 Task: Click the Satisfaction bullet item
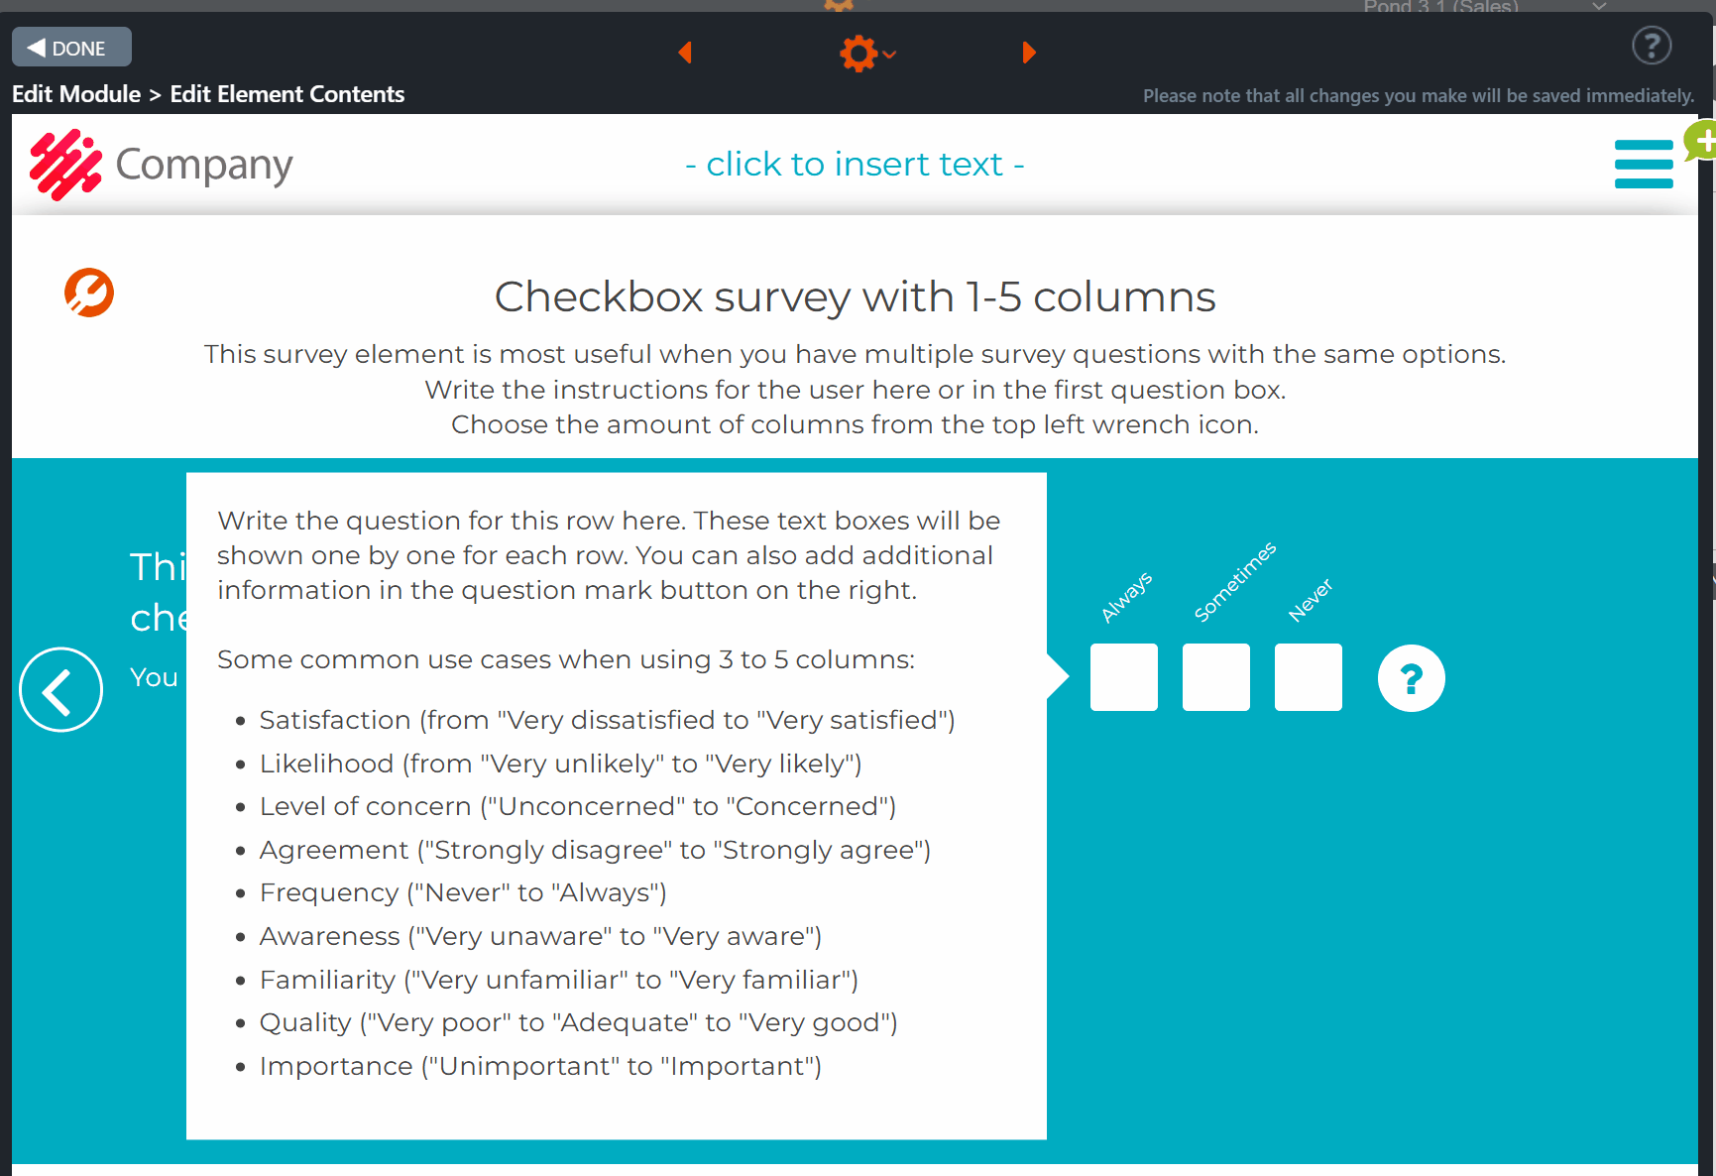pyautogui.click(x=607, y=720)
